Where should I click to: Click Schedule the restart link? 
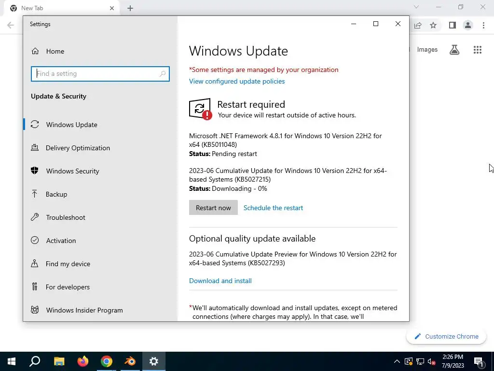[273, 208]
